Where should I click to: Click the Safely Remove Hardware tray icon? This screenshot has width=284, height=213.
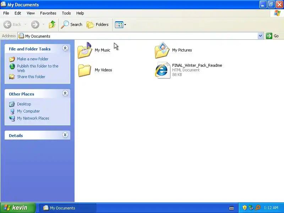[251, 208]
